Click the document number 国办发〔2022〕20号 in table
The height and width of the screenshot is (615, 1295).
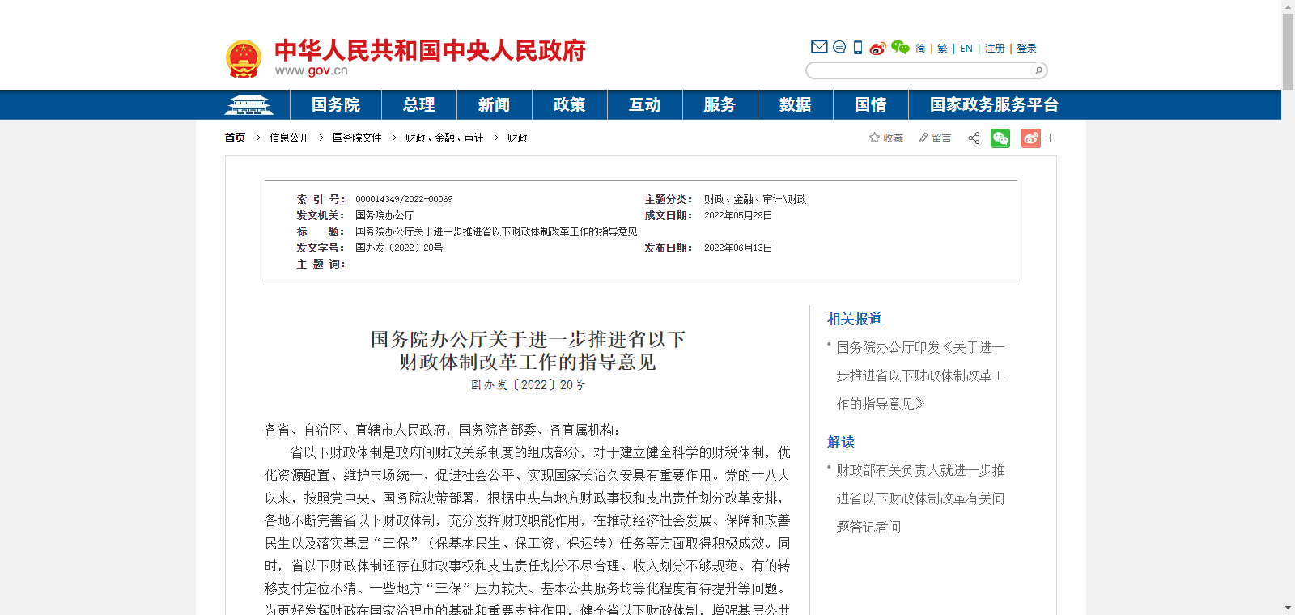point(399,248)
